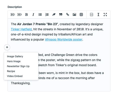This screenshot has height=99, width=118.
Task: Click the text height expand icon
Action: point(98,15)
